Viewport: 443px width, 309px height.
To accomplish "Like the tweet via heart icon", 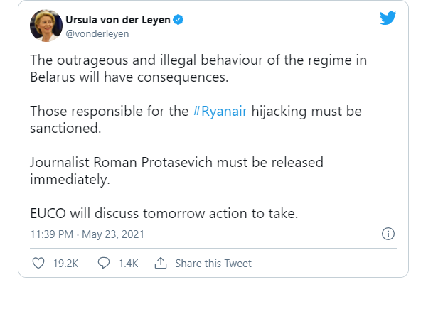I will click(39, 264).
